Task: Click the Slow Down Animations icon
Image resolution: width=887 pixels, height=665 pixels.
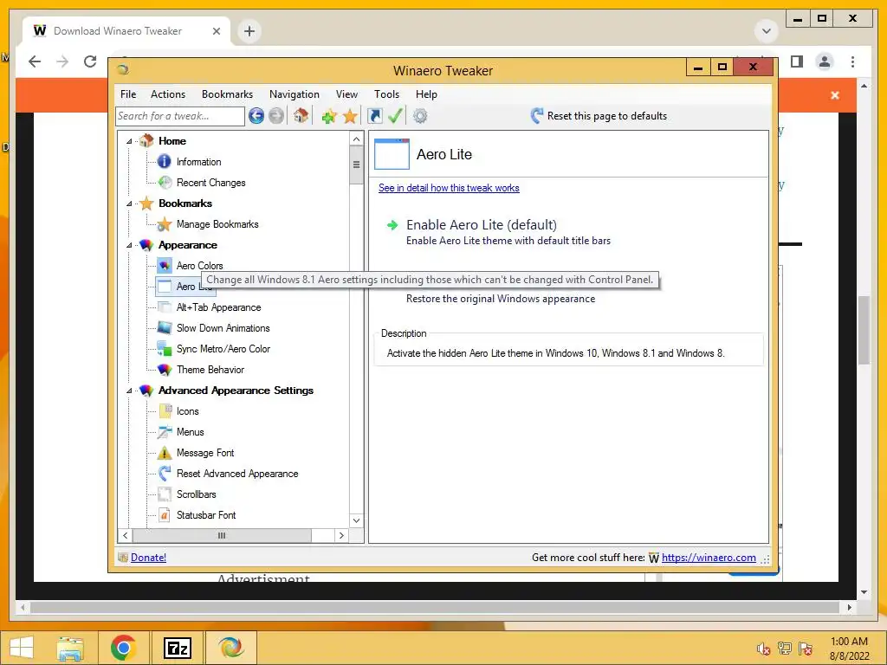Action: pyautogui.click(x=165, y=328)
